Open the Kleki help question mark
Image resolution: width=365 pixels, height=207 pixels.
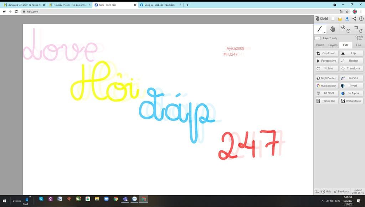(x=361, y=19)
